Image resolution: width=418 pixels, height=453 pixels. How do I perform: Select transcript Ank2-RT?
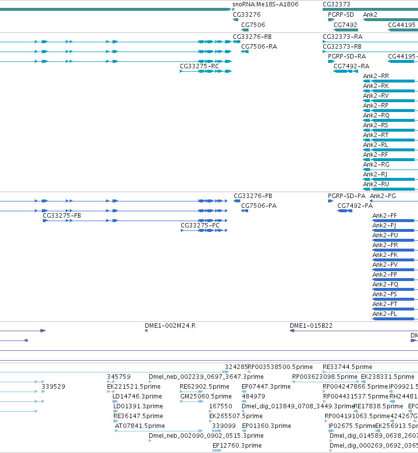[x=376, y=135]
